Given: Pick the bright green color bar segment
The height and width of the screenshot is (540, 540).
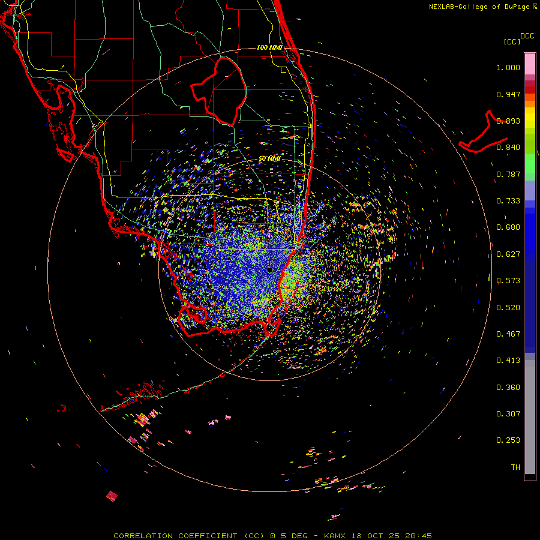Looking at the screenshot, I should [530, 164].
